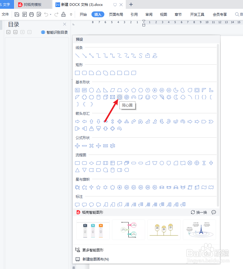
Task: Run 智能识别目录 in the outline panel
Action: [54, 32]
